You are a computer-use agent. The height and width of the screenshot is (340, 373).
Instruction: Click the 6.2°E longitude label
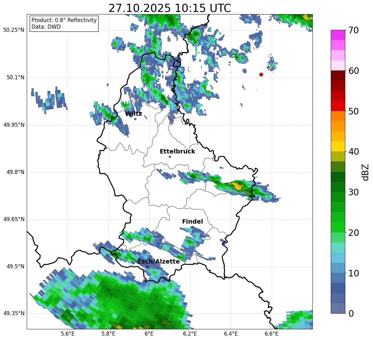190,334
